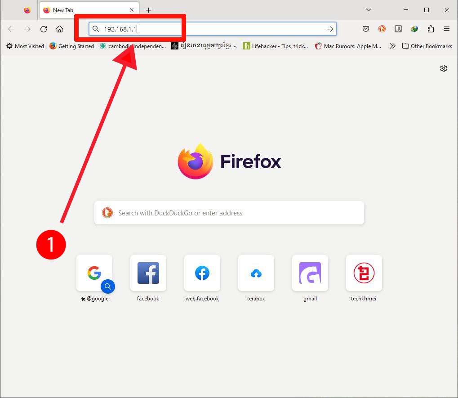The image size is (458, 398).
Task: Go to the Home page icon
Action: (x=60, y=29)
